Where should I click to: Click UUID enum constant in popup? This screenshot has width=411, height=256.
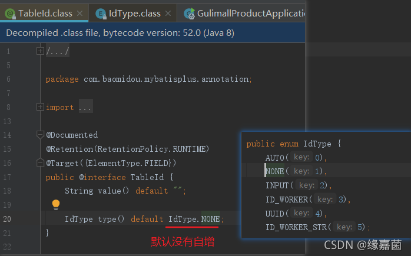(x=275, y=214)
